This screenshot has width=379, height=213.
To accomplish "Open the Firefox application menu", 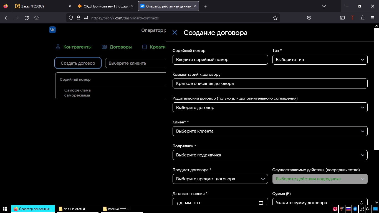I will pyautogui.click(x=372, y=18).
